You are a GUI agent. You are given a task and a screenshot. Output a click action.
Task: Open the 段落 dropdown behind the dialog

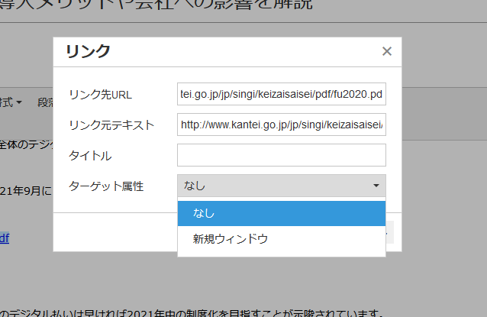click(44, 102)
